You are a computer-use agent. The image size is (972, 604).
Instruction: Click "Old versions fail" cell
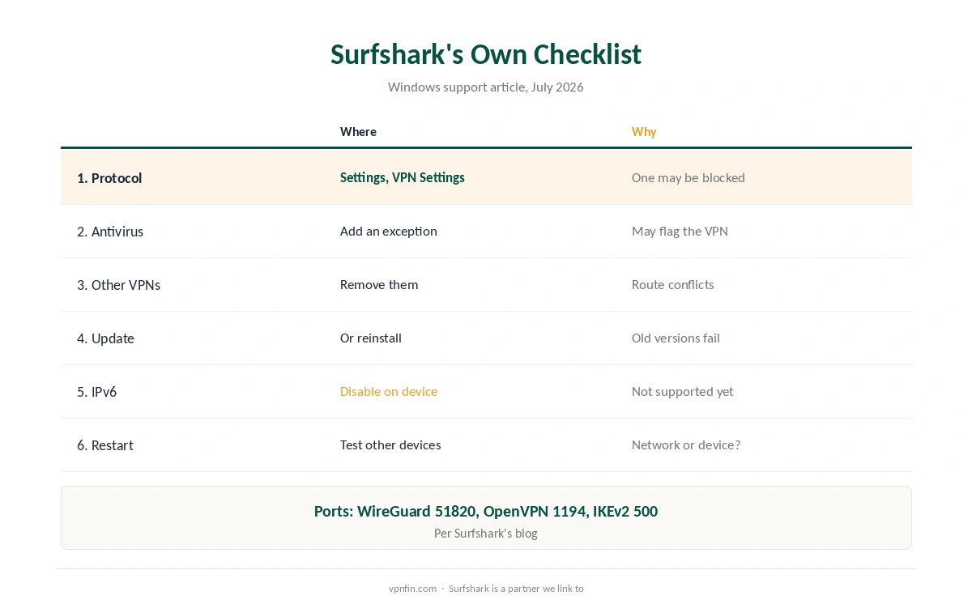click(676, 338)
